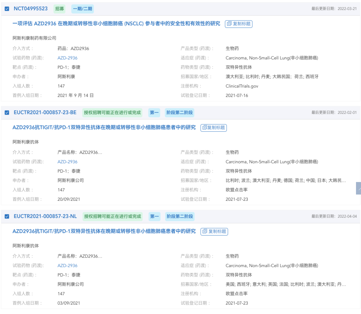
Task: Click the copy icon in the BE trial's 复制标题 button
Action: coord(205,128)
